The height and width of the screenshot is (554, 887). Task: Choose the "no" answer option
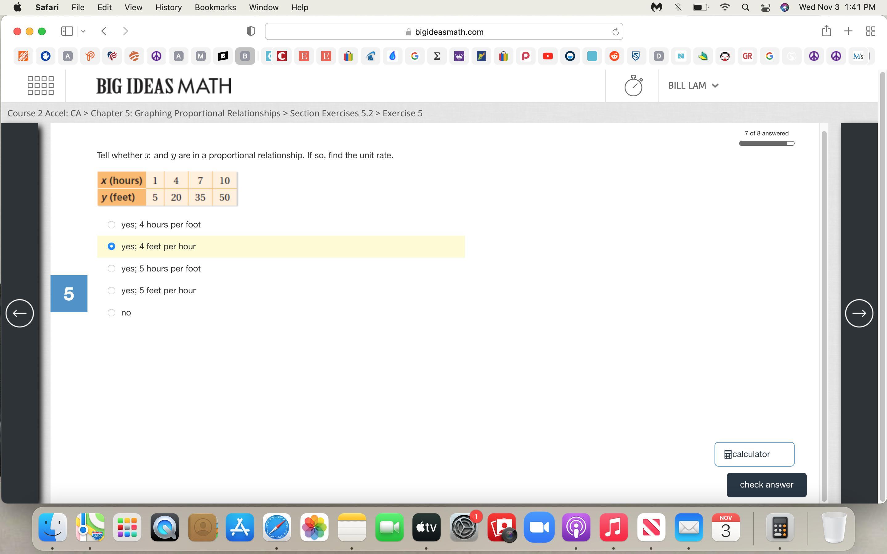[111, 312]
